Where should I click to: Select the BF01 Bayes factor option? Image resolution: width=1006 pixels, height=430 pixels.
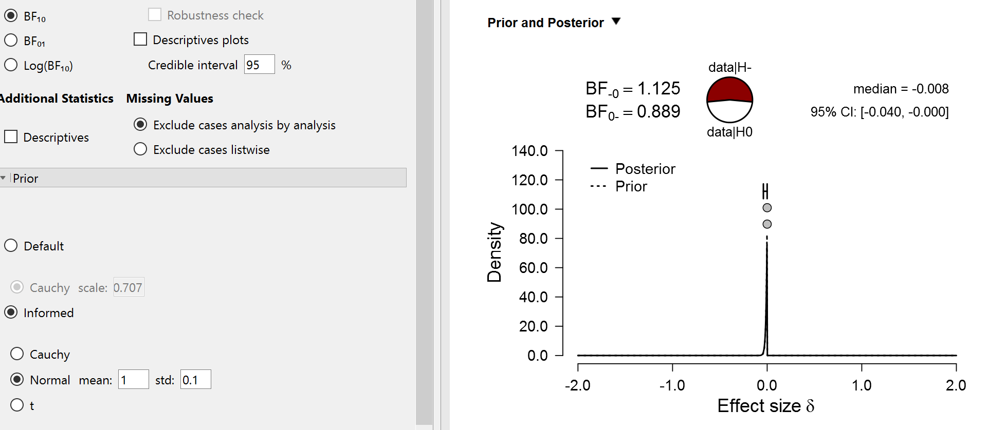(10, 40)
